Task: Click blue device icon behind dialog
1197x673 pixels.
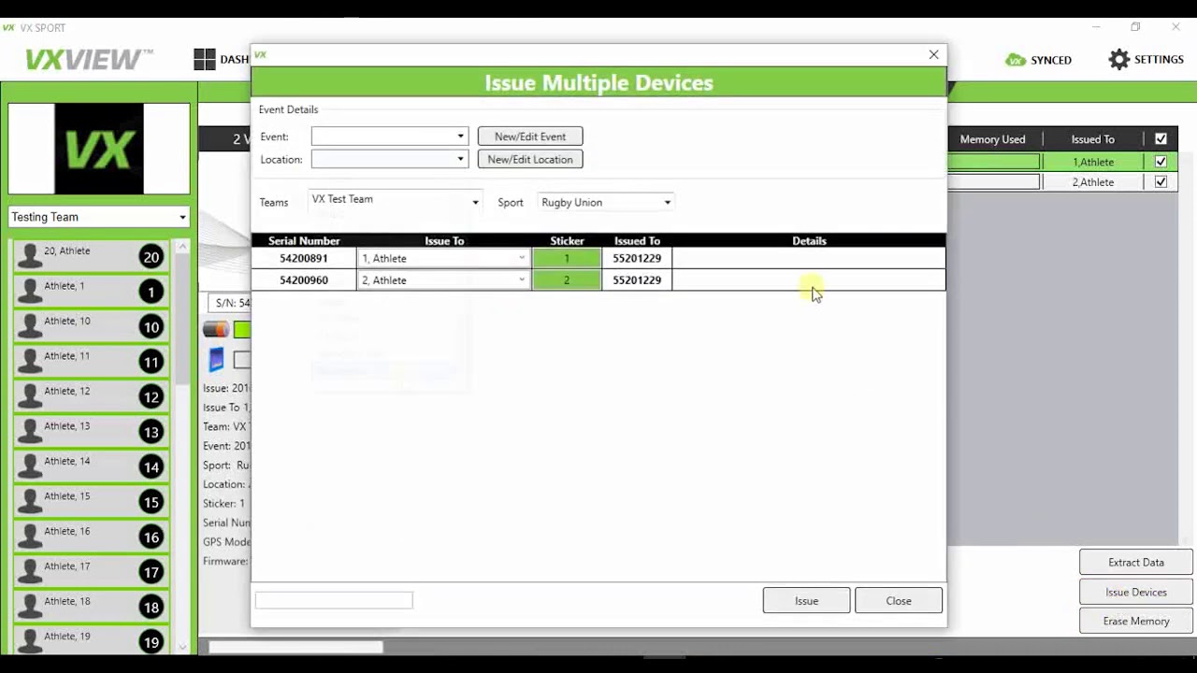Action: coord(216,360)
